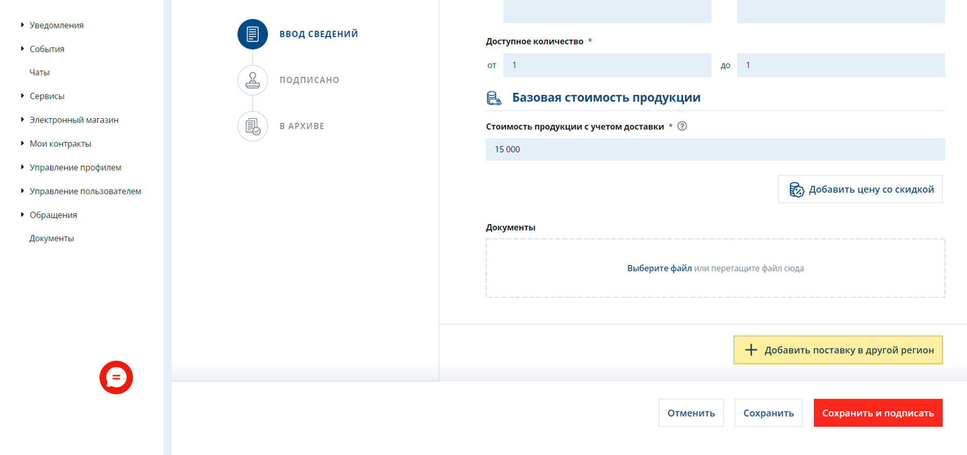Screen dimensions: 967x455
Task: Open Управление пользователем in the sidebar
Action: click(x=85, y=191)
